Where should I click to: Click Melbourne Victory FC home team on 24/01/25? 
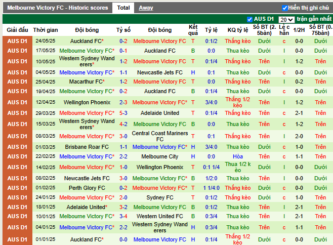87,197
